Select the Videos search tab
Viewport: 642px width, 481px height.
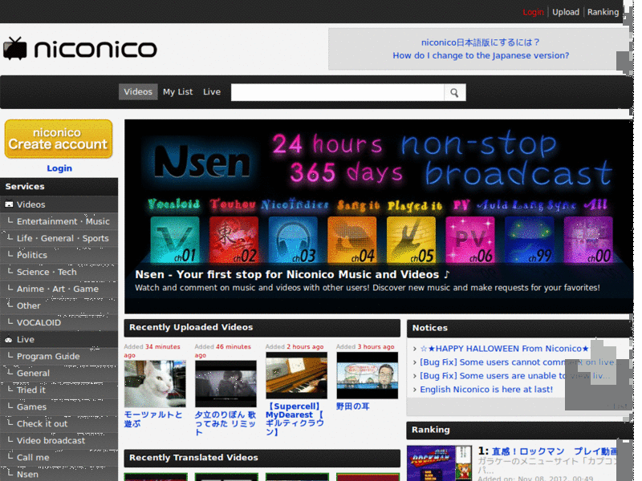coord(138,92)
